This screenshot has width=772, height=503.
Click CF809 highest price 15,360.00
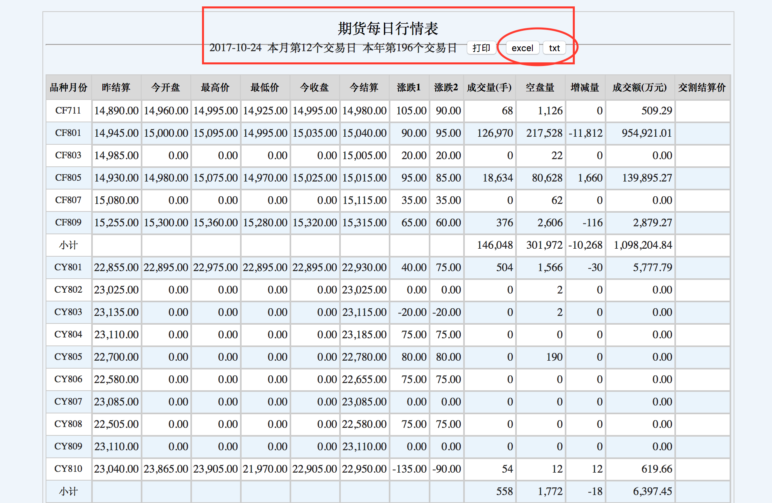[216, 222]
